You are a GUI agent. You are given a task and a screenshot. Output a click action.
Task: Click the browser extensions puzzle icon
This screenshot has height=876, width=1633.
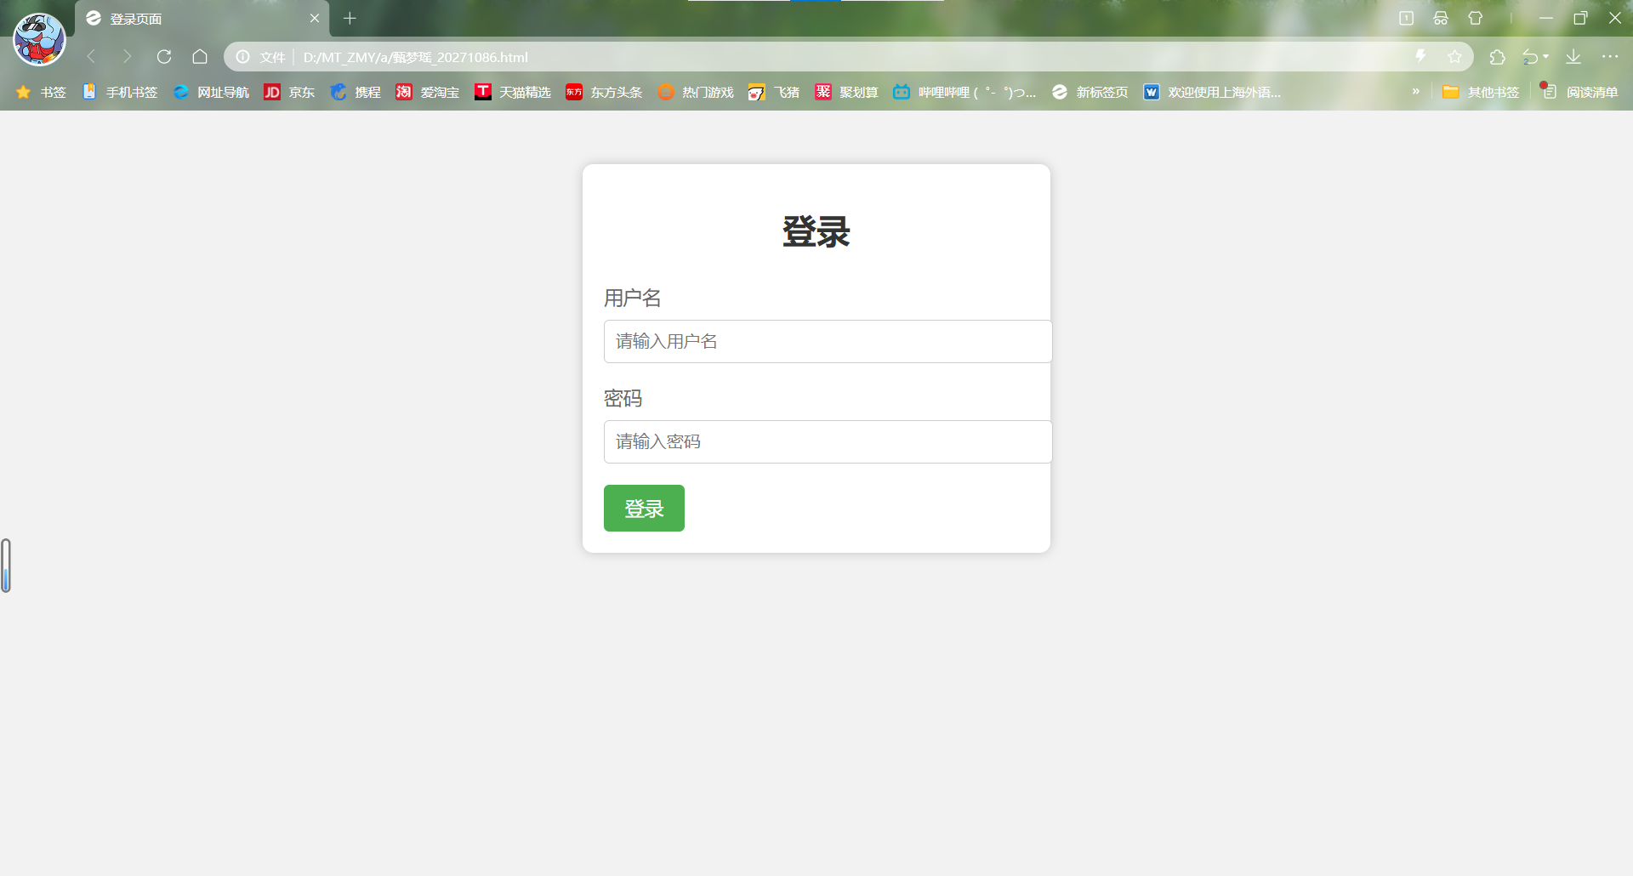1498,56
